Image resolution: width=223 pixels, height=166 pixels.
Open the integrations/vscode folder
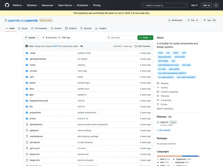pyautogui.click(x=39, y=101)
